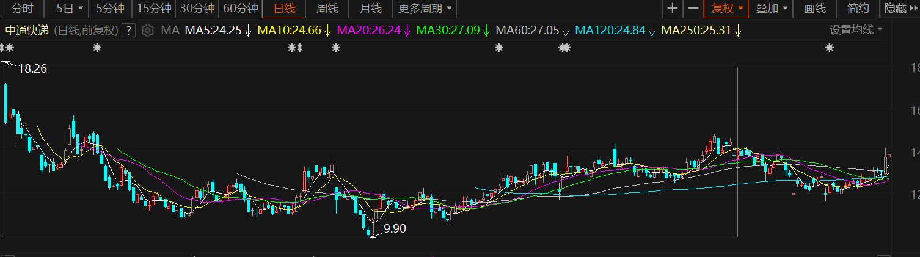Screen dimensions: 920x257
Task: Toggle 画线 drawing mode
Action: coord(814,9)
